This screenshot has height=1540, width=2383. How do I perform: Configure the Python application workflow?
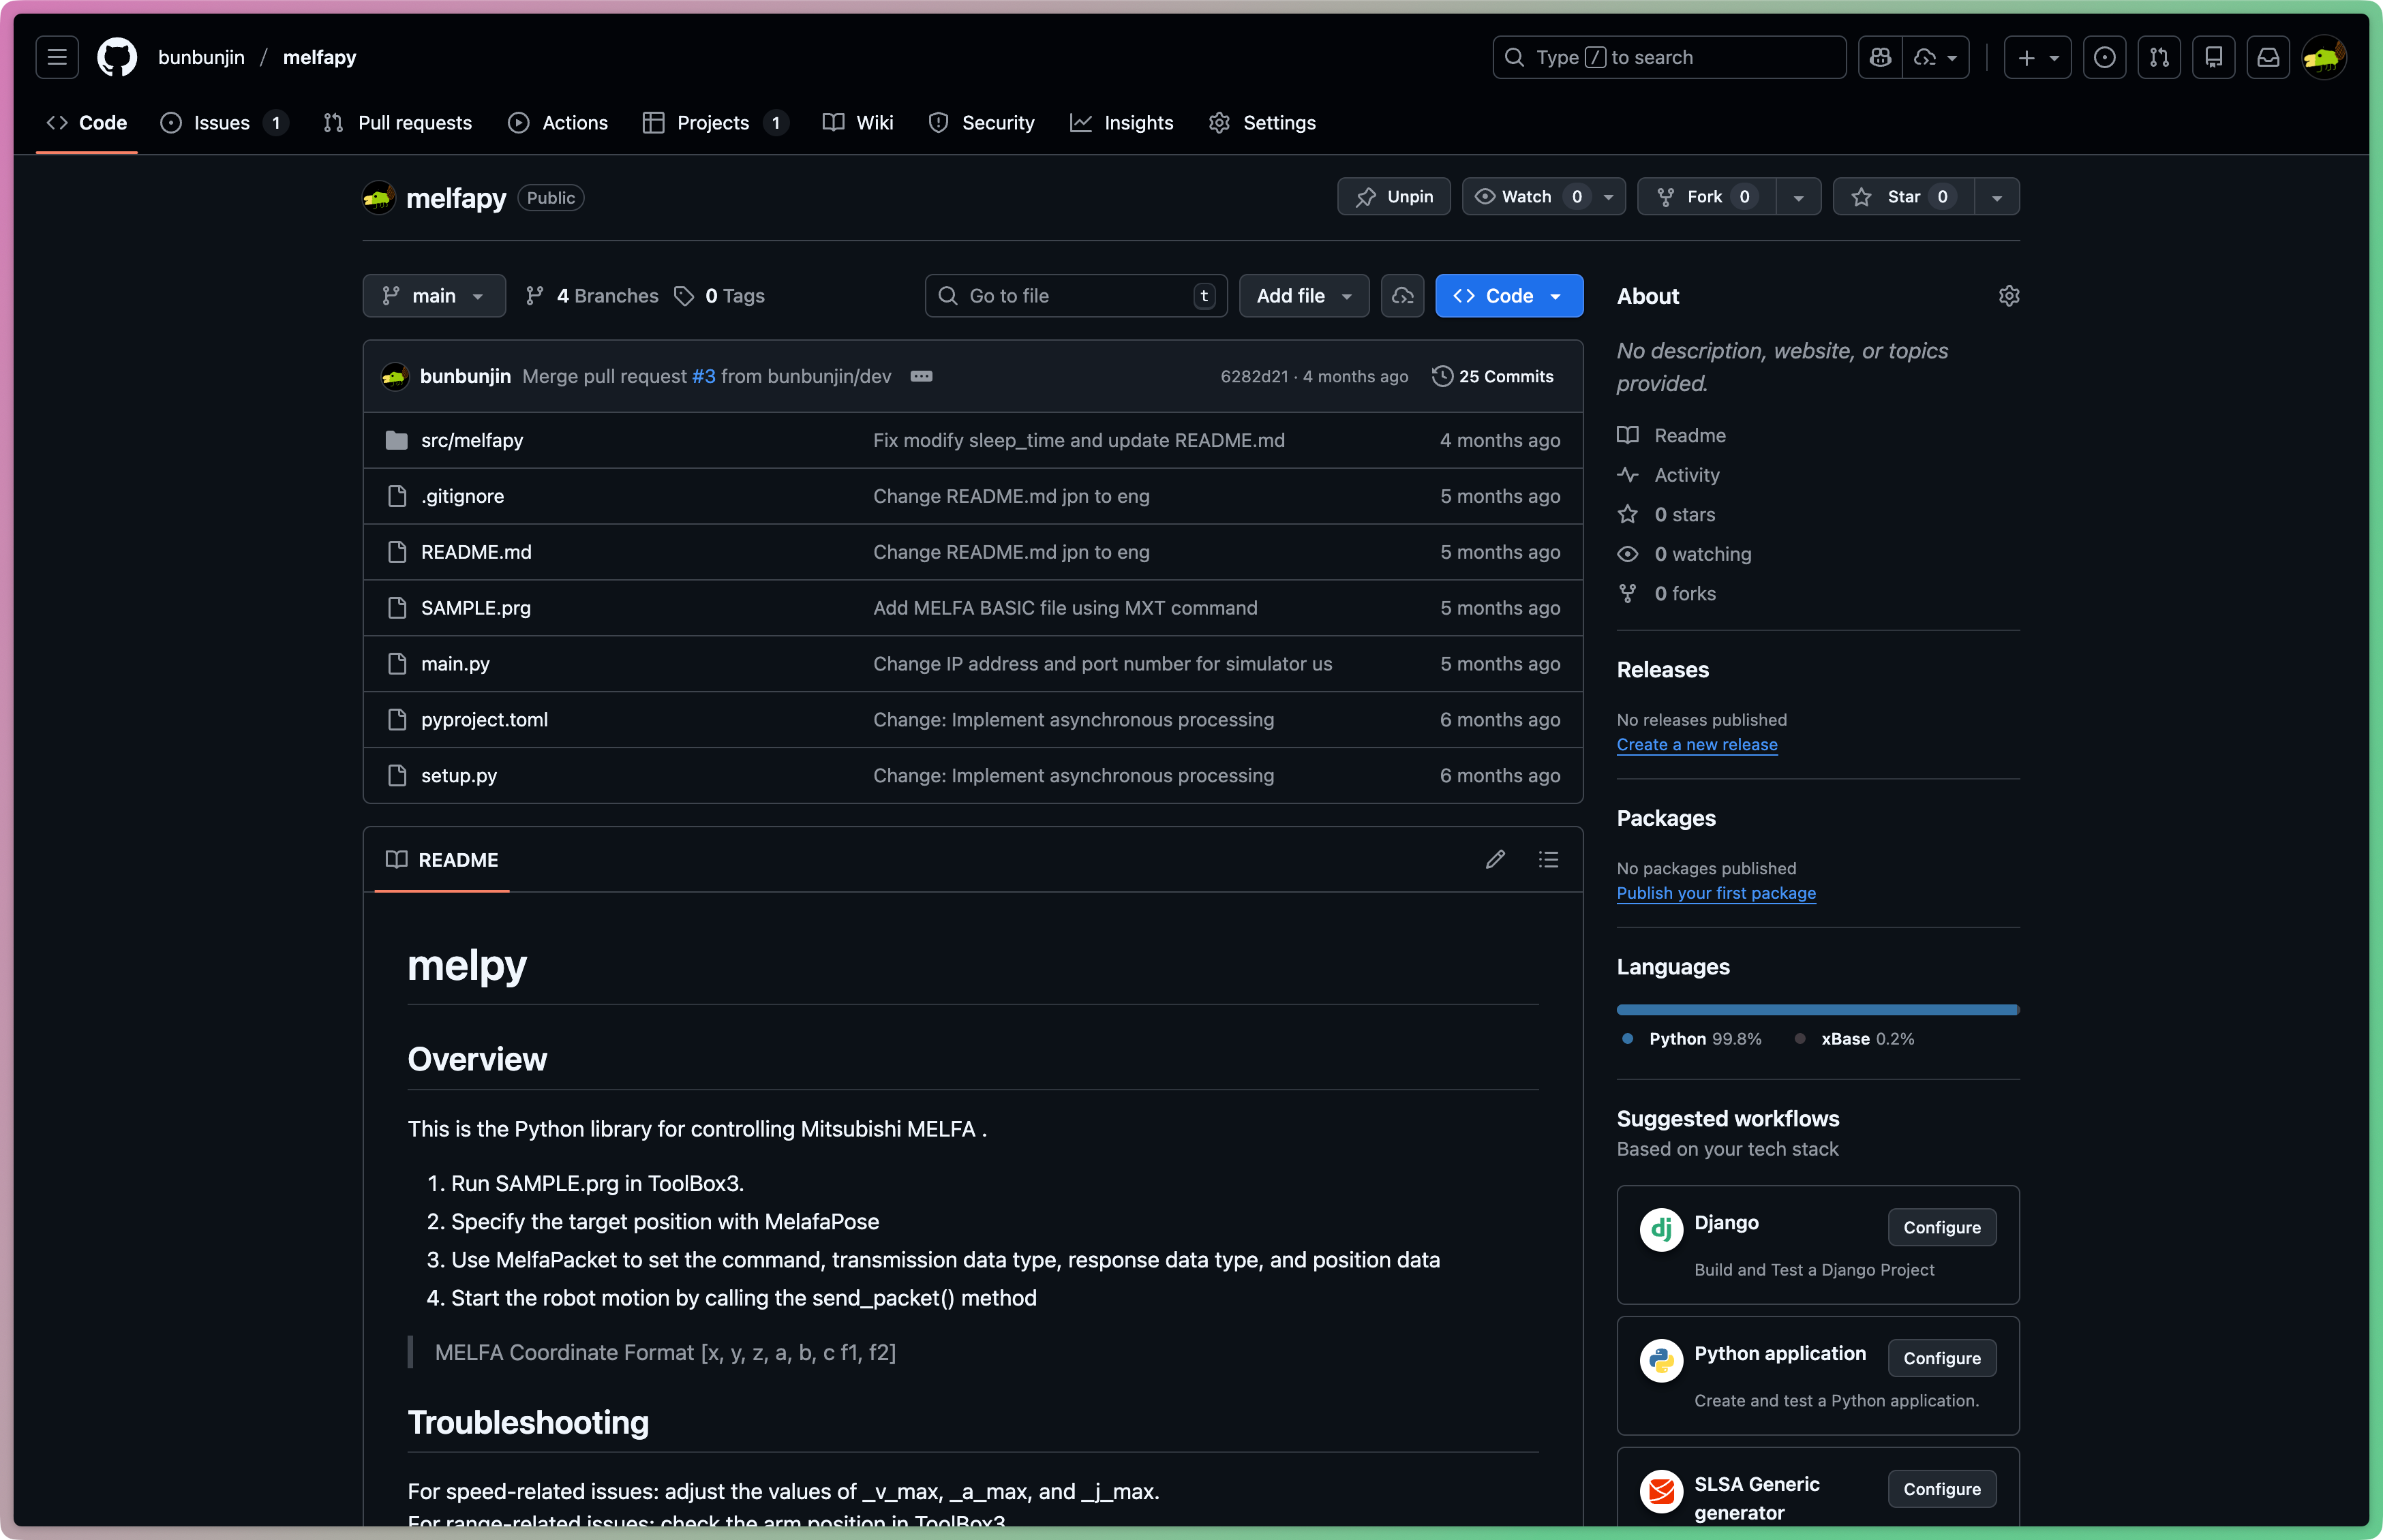point(1941,1358)
